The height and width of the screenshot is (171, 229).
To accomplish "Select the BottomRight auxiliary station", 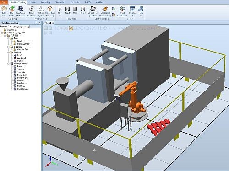I will point(22,78).
